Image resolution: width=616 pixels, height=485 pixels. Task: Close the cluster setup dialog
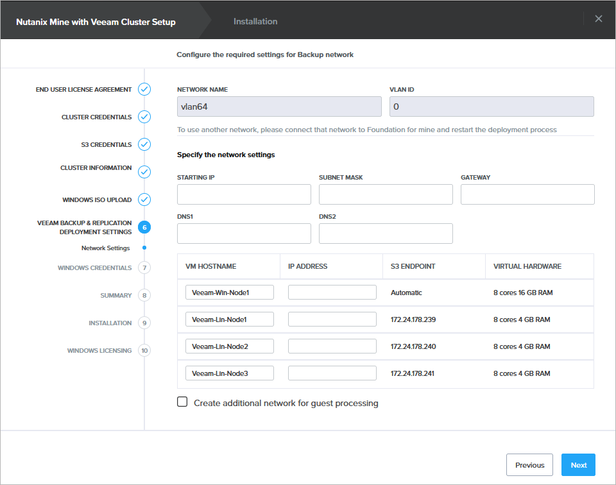tap(598, 19)
